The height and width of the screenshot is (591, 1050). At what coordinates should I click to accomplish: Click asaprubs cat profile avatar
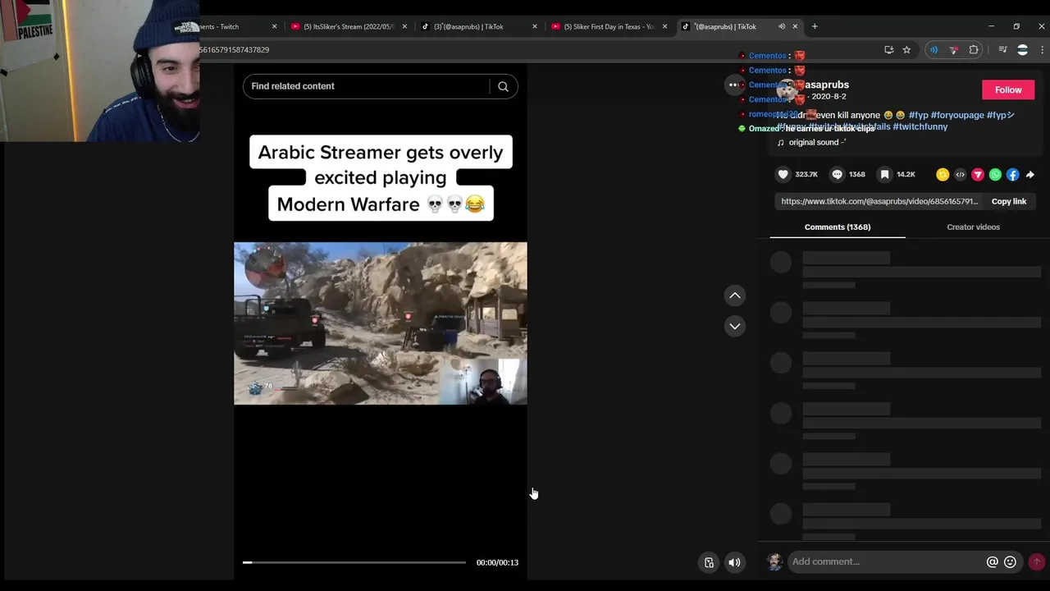pyautogui.click(x=789, y=89)
